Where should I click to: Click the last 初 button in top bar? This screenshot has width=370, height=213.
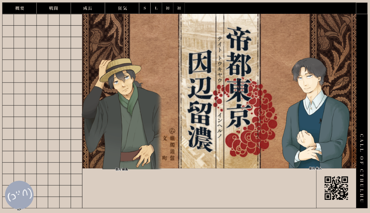[179, 8]
